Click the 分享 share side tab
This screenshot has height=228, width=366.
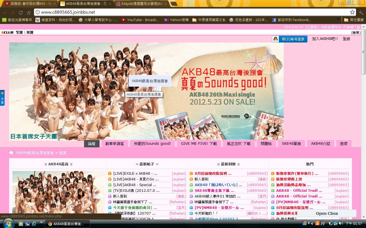(2, 98)
